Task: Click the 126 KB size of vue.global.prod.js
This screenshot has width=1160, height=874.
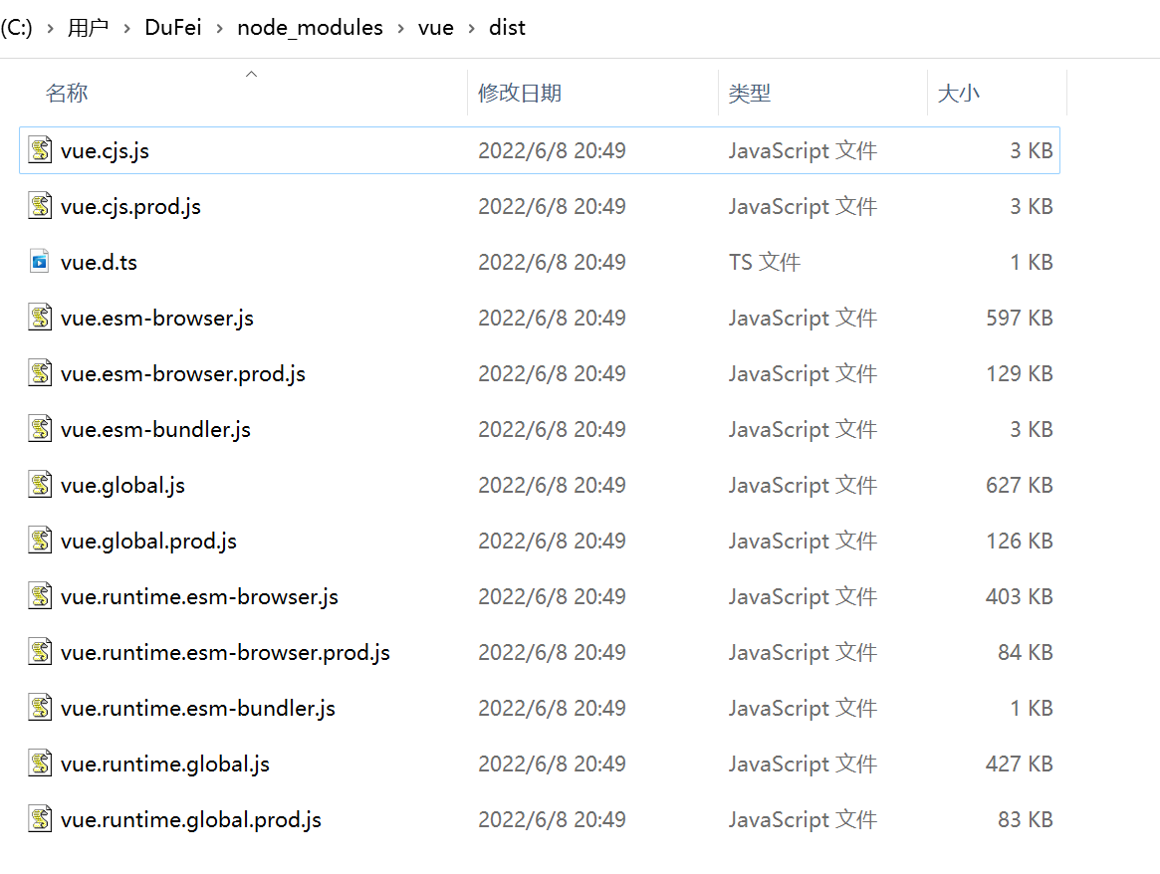Action: pos(1020,542)
